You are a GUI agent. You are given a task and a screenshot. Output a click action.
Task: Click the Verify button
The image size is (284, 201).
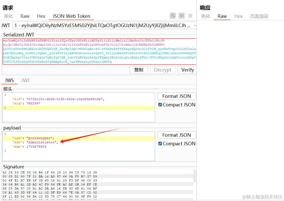point(187,70)
